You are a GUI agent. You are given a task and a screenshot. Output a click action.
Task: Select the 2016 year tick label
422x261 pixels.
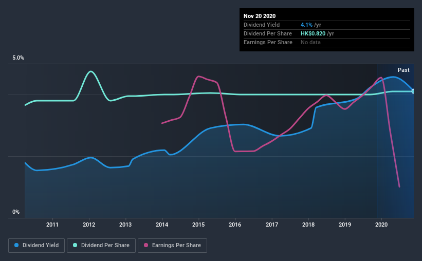click(235, 225)
